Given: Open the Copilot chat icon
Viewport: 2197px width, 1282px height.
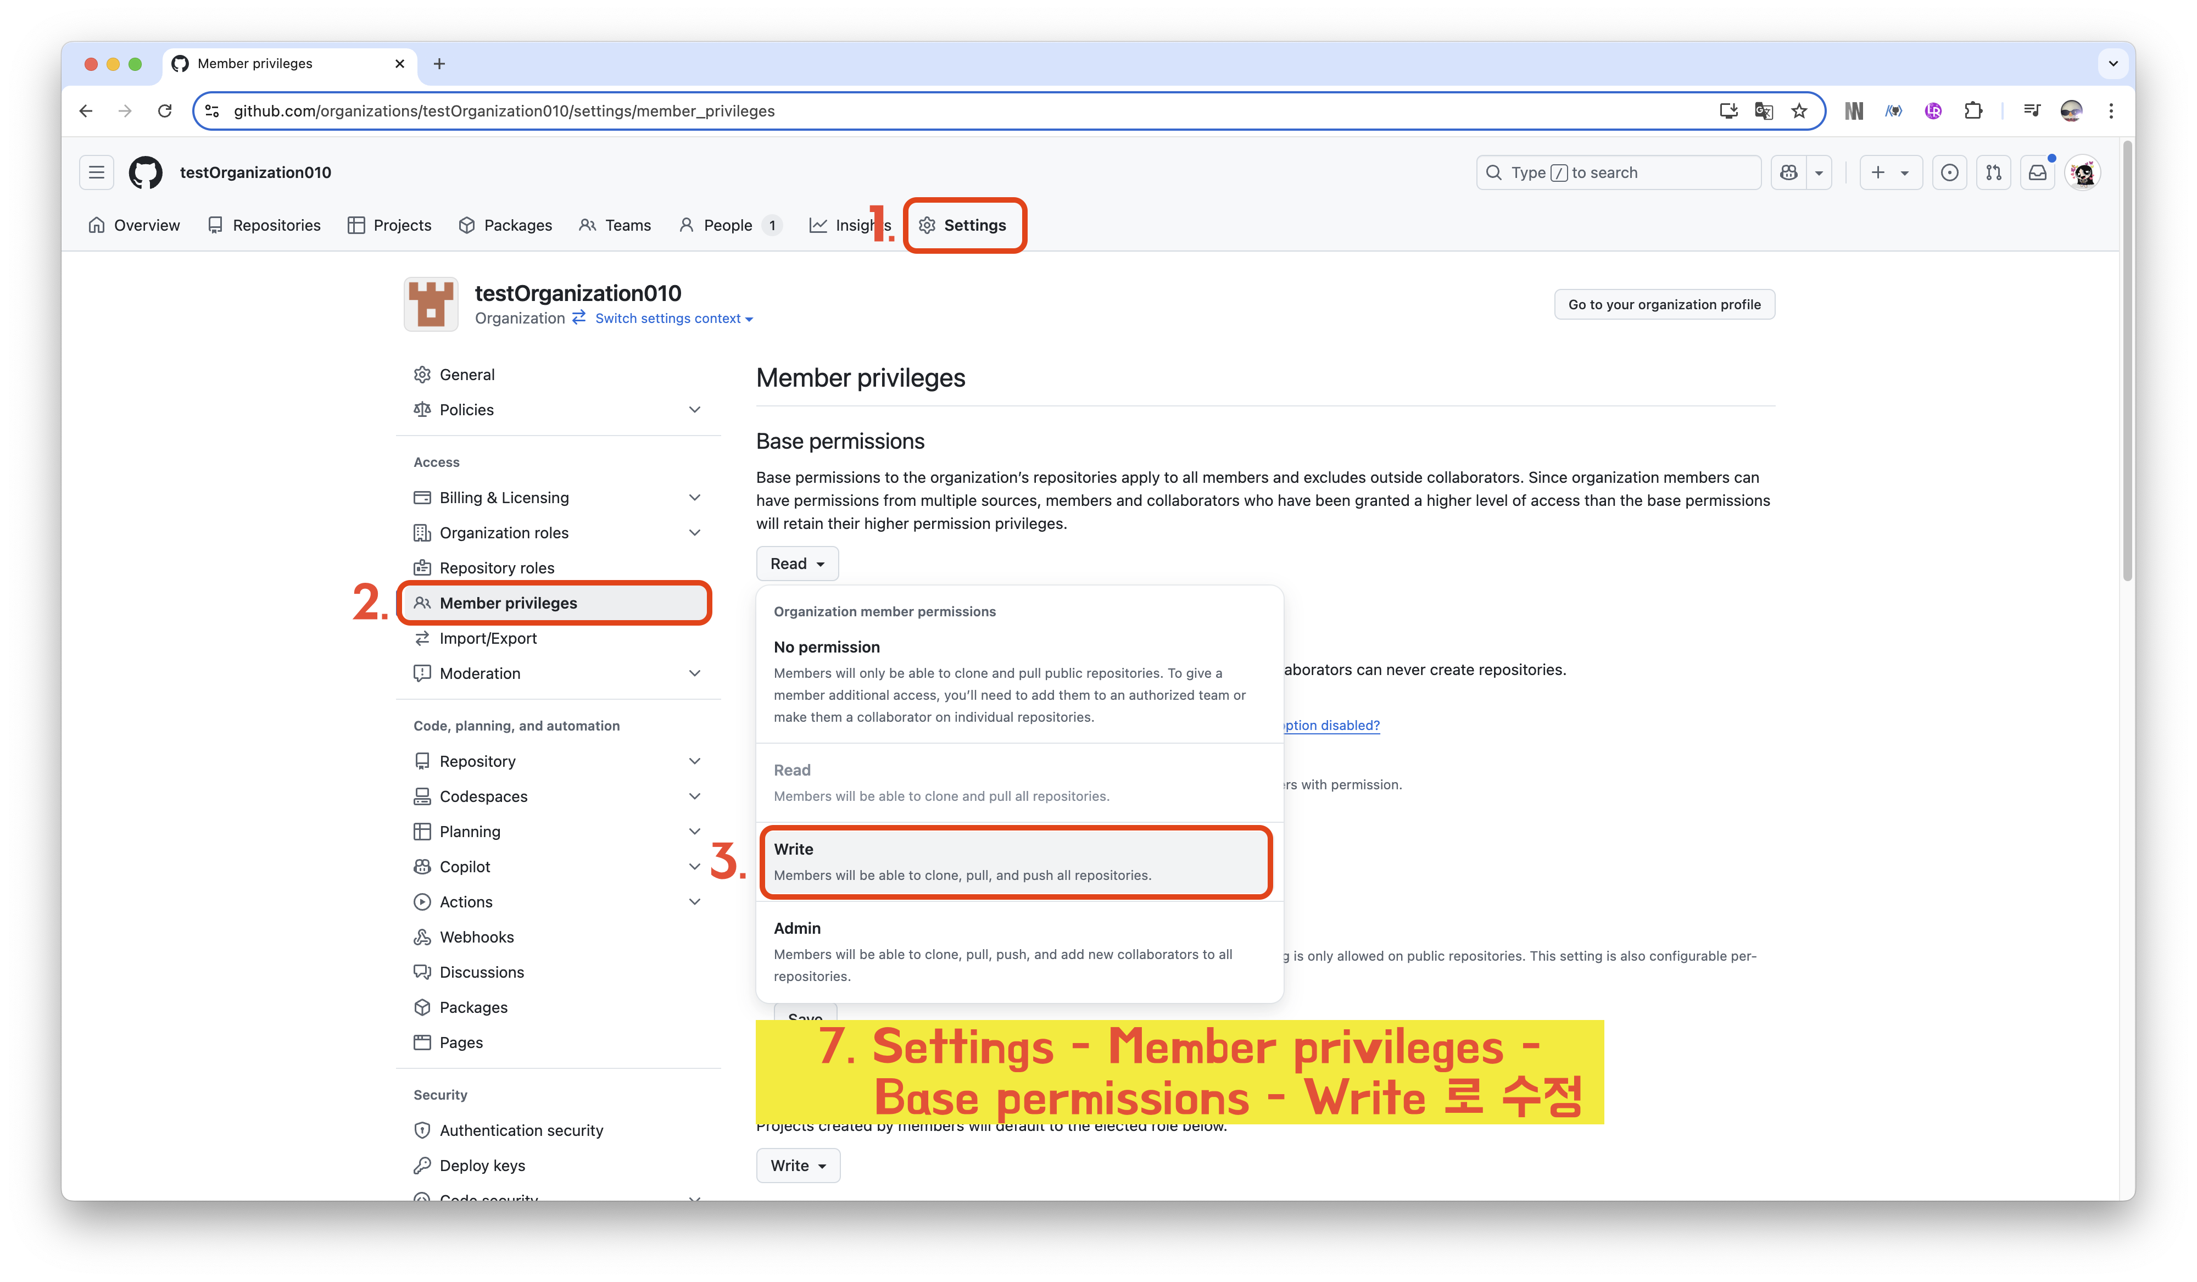Looking at the screenshot, I should (x=1788, y=172).
